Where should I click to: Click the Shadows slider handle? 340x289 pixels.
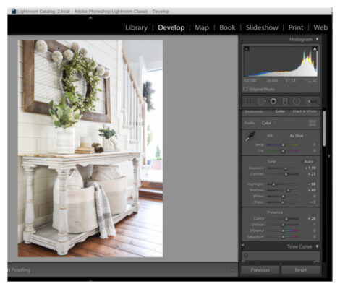point(288,190)
